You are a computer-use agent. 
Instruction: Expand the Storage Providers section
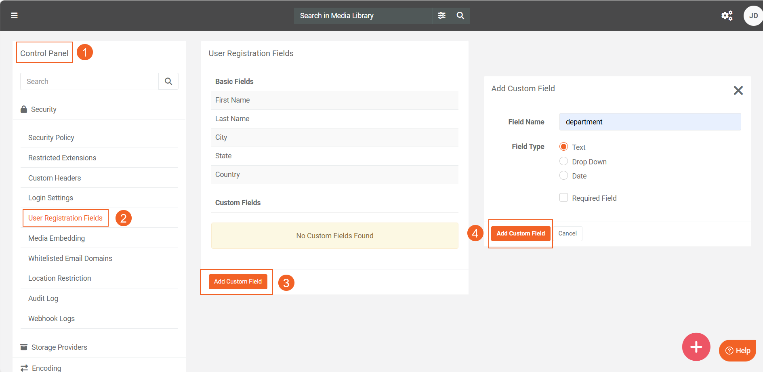59,347
